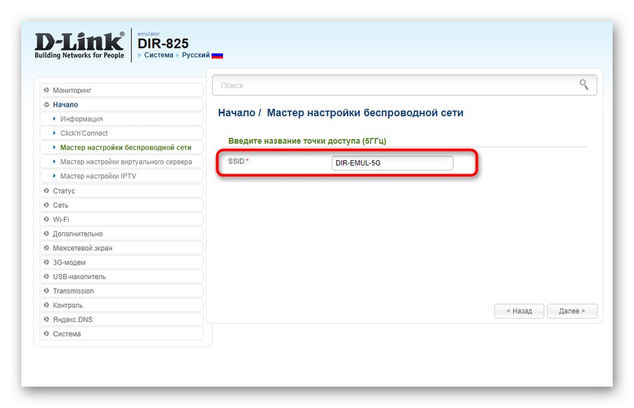Click the D-Link logo
This screenshot has height=408, width=634.
pos(79,45)
